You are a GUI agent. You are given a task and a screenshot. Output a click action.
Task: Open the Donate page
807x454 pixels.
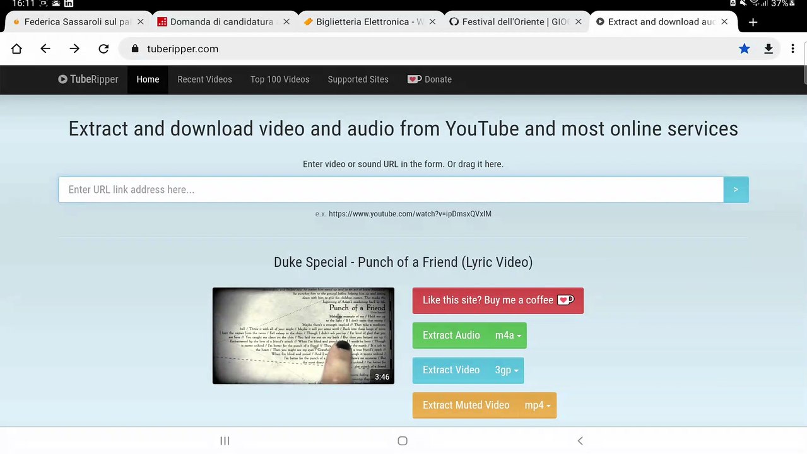(430, 79)
